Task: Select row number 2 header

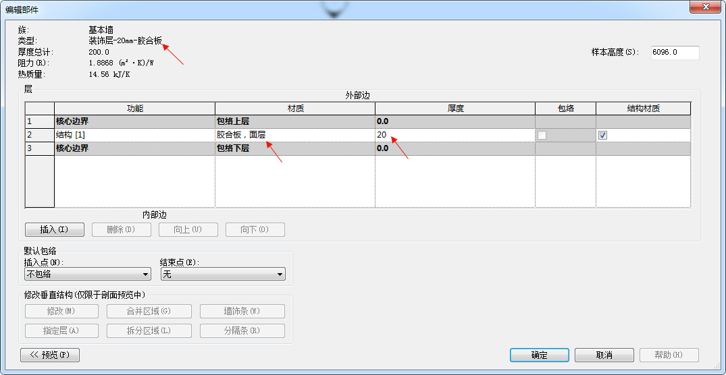Action: pos(40,135)
